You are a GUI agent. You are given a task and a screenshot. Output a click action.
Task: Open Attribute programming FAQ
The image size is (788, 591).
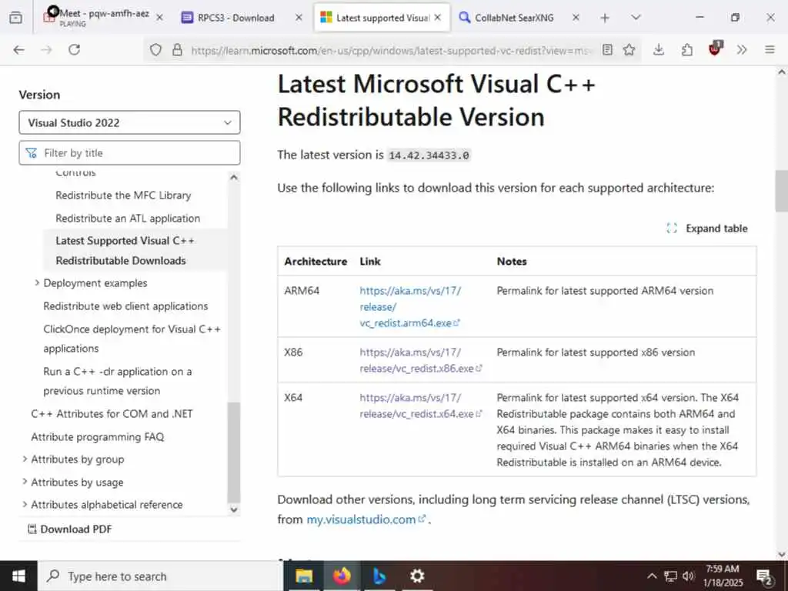(98, 437)
